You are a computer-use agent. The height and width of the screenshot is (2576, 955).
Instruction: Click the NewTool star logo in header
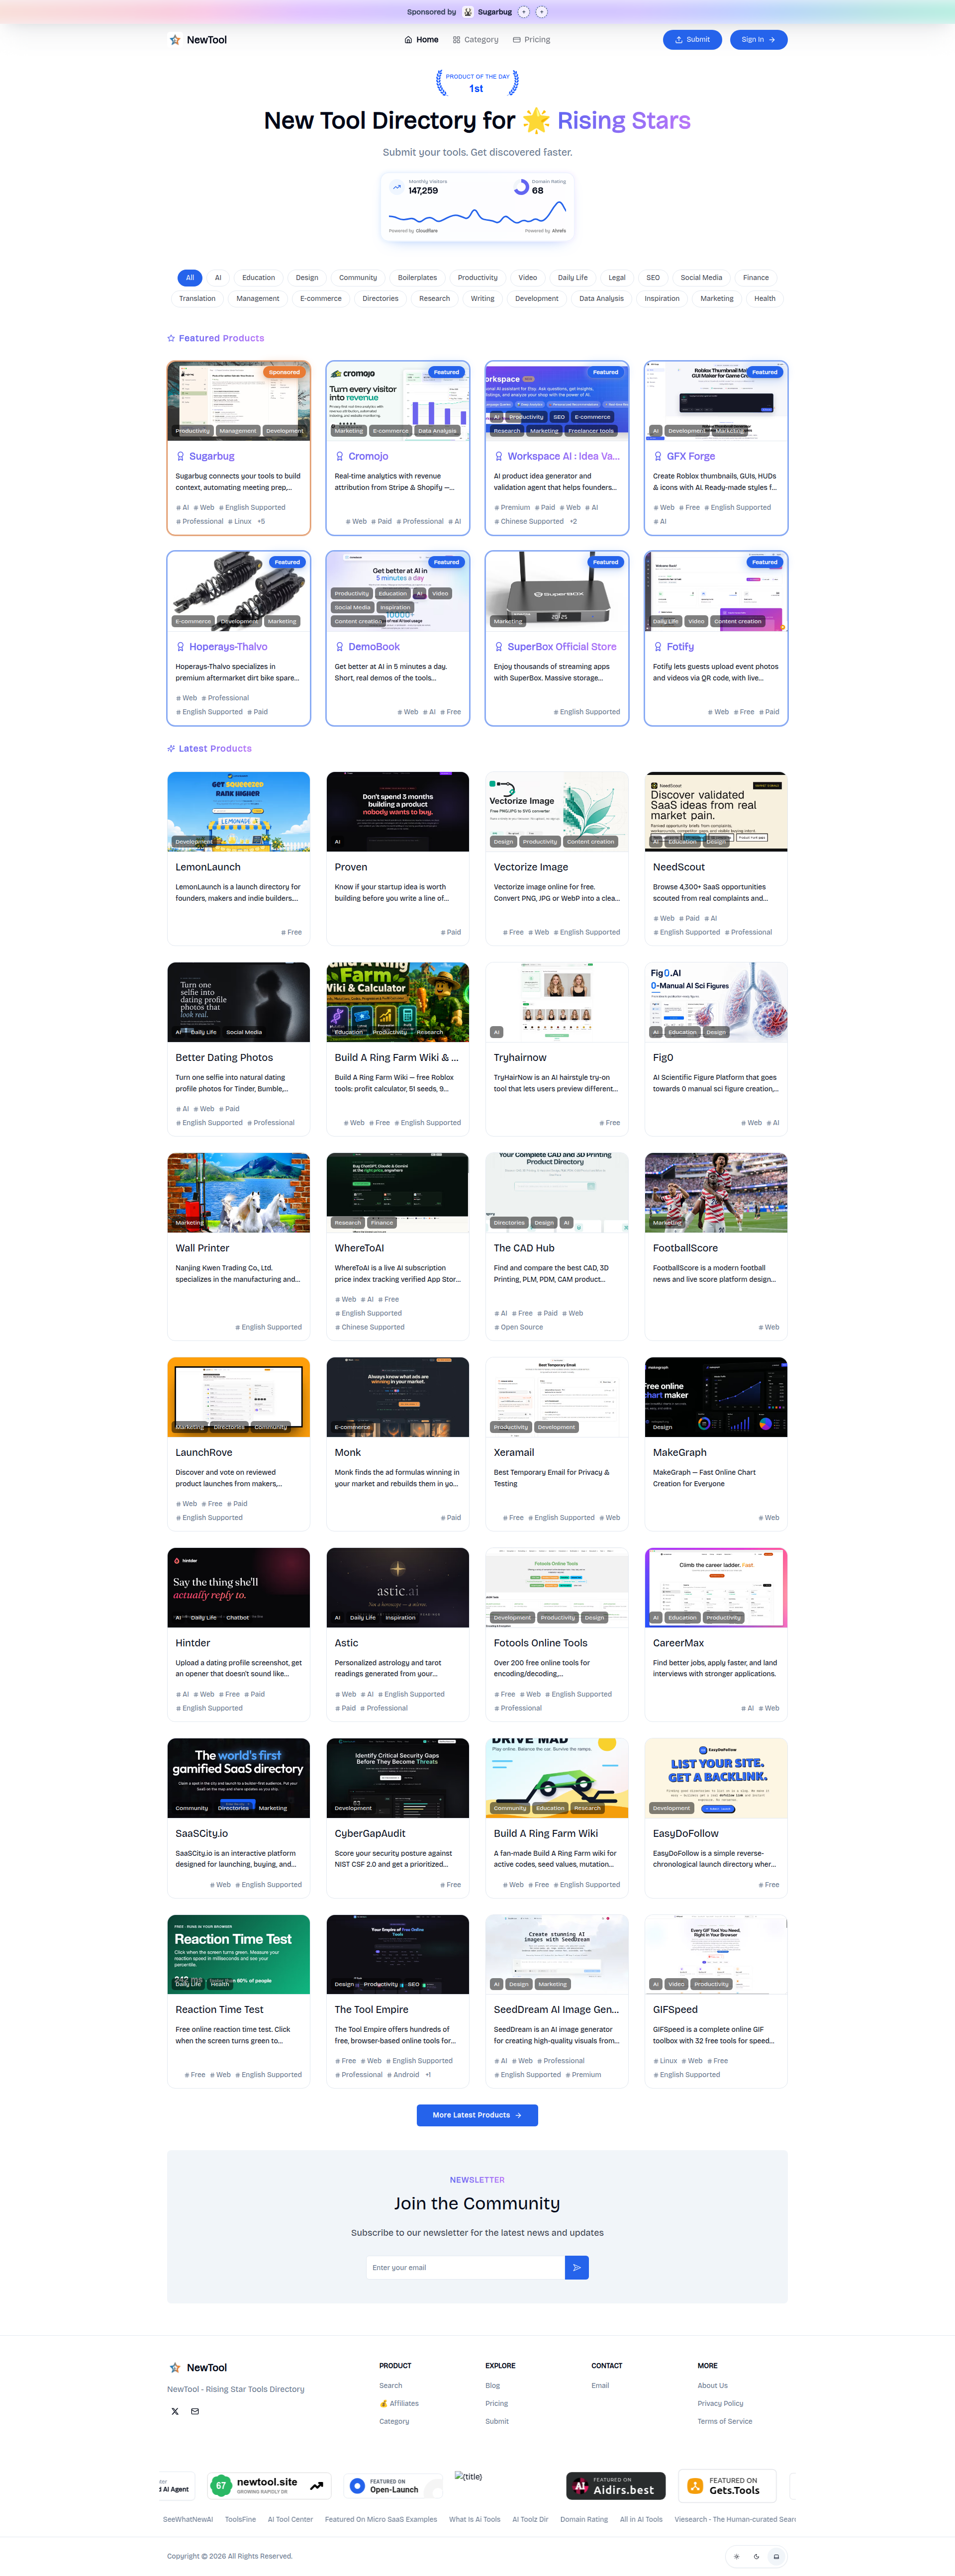click(175, 40)
